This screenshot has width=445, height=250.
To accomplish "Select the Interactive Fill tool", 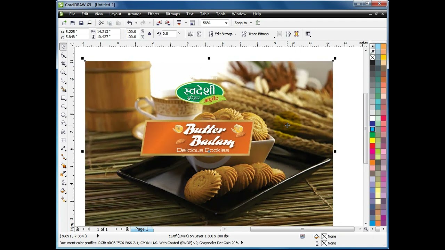I will (63, 200).
